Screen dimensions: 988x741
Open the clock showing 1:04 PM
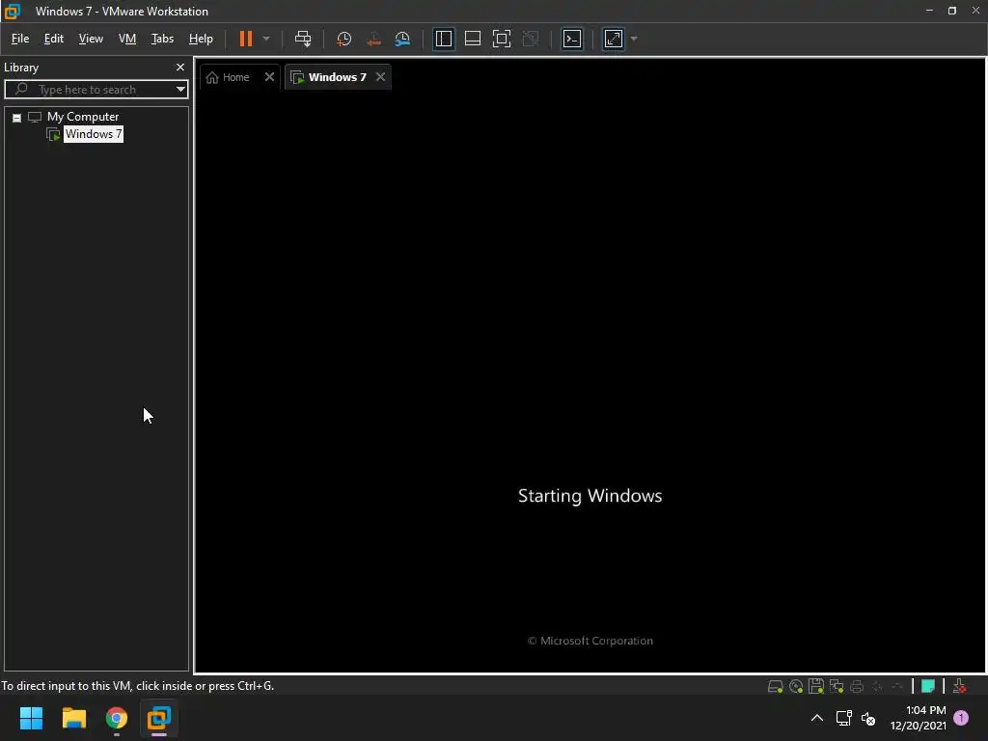pyautogui.click(x=919, y=718)
